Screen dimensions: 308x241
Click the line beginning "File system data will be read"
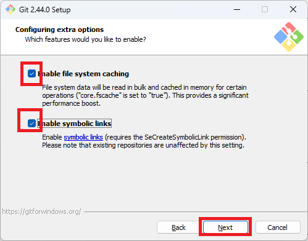[144, 87]
